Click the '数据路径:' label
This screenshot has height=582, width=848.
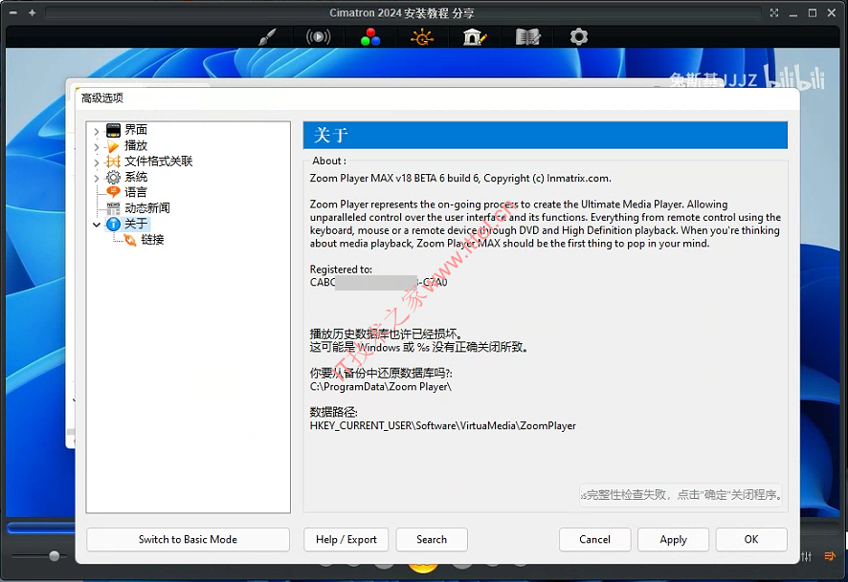pos(333,413)
